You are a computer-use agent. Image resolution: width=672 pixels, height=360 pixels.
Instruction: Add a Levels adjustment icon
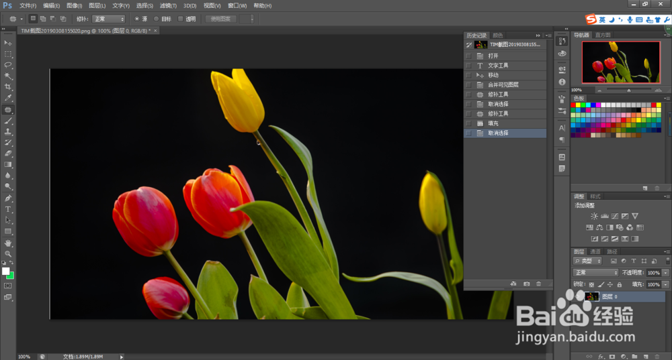coord(605,216)
